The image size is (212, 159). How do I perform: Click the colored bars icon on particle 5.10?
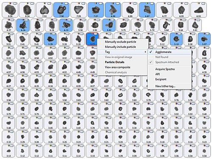177,34
